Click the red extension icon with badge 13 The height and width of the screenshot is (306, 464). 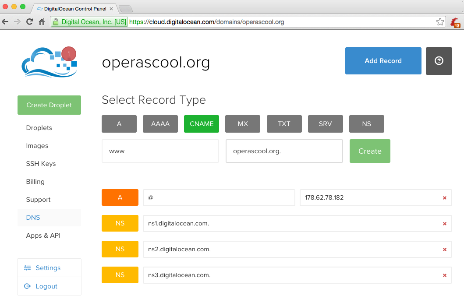455,22
